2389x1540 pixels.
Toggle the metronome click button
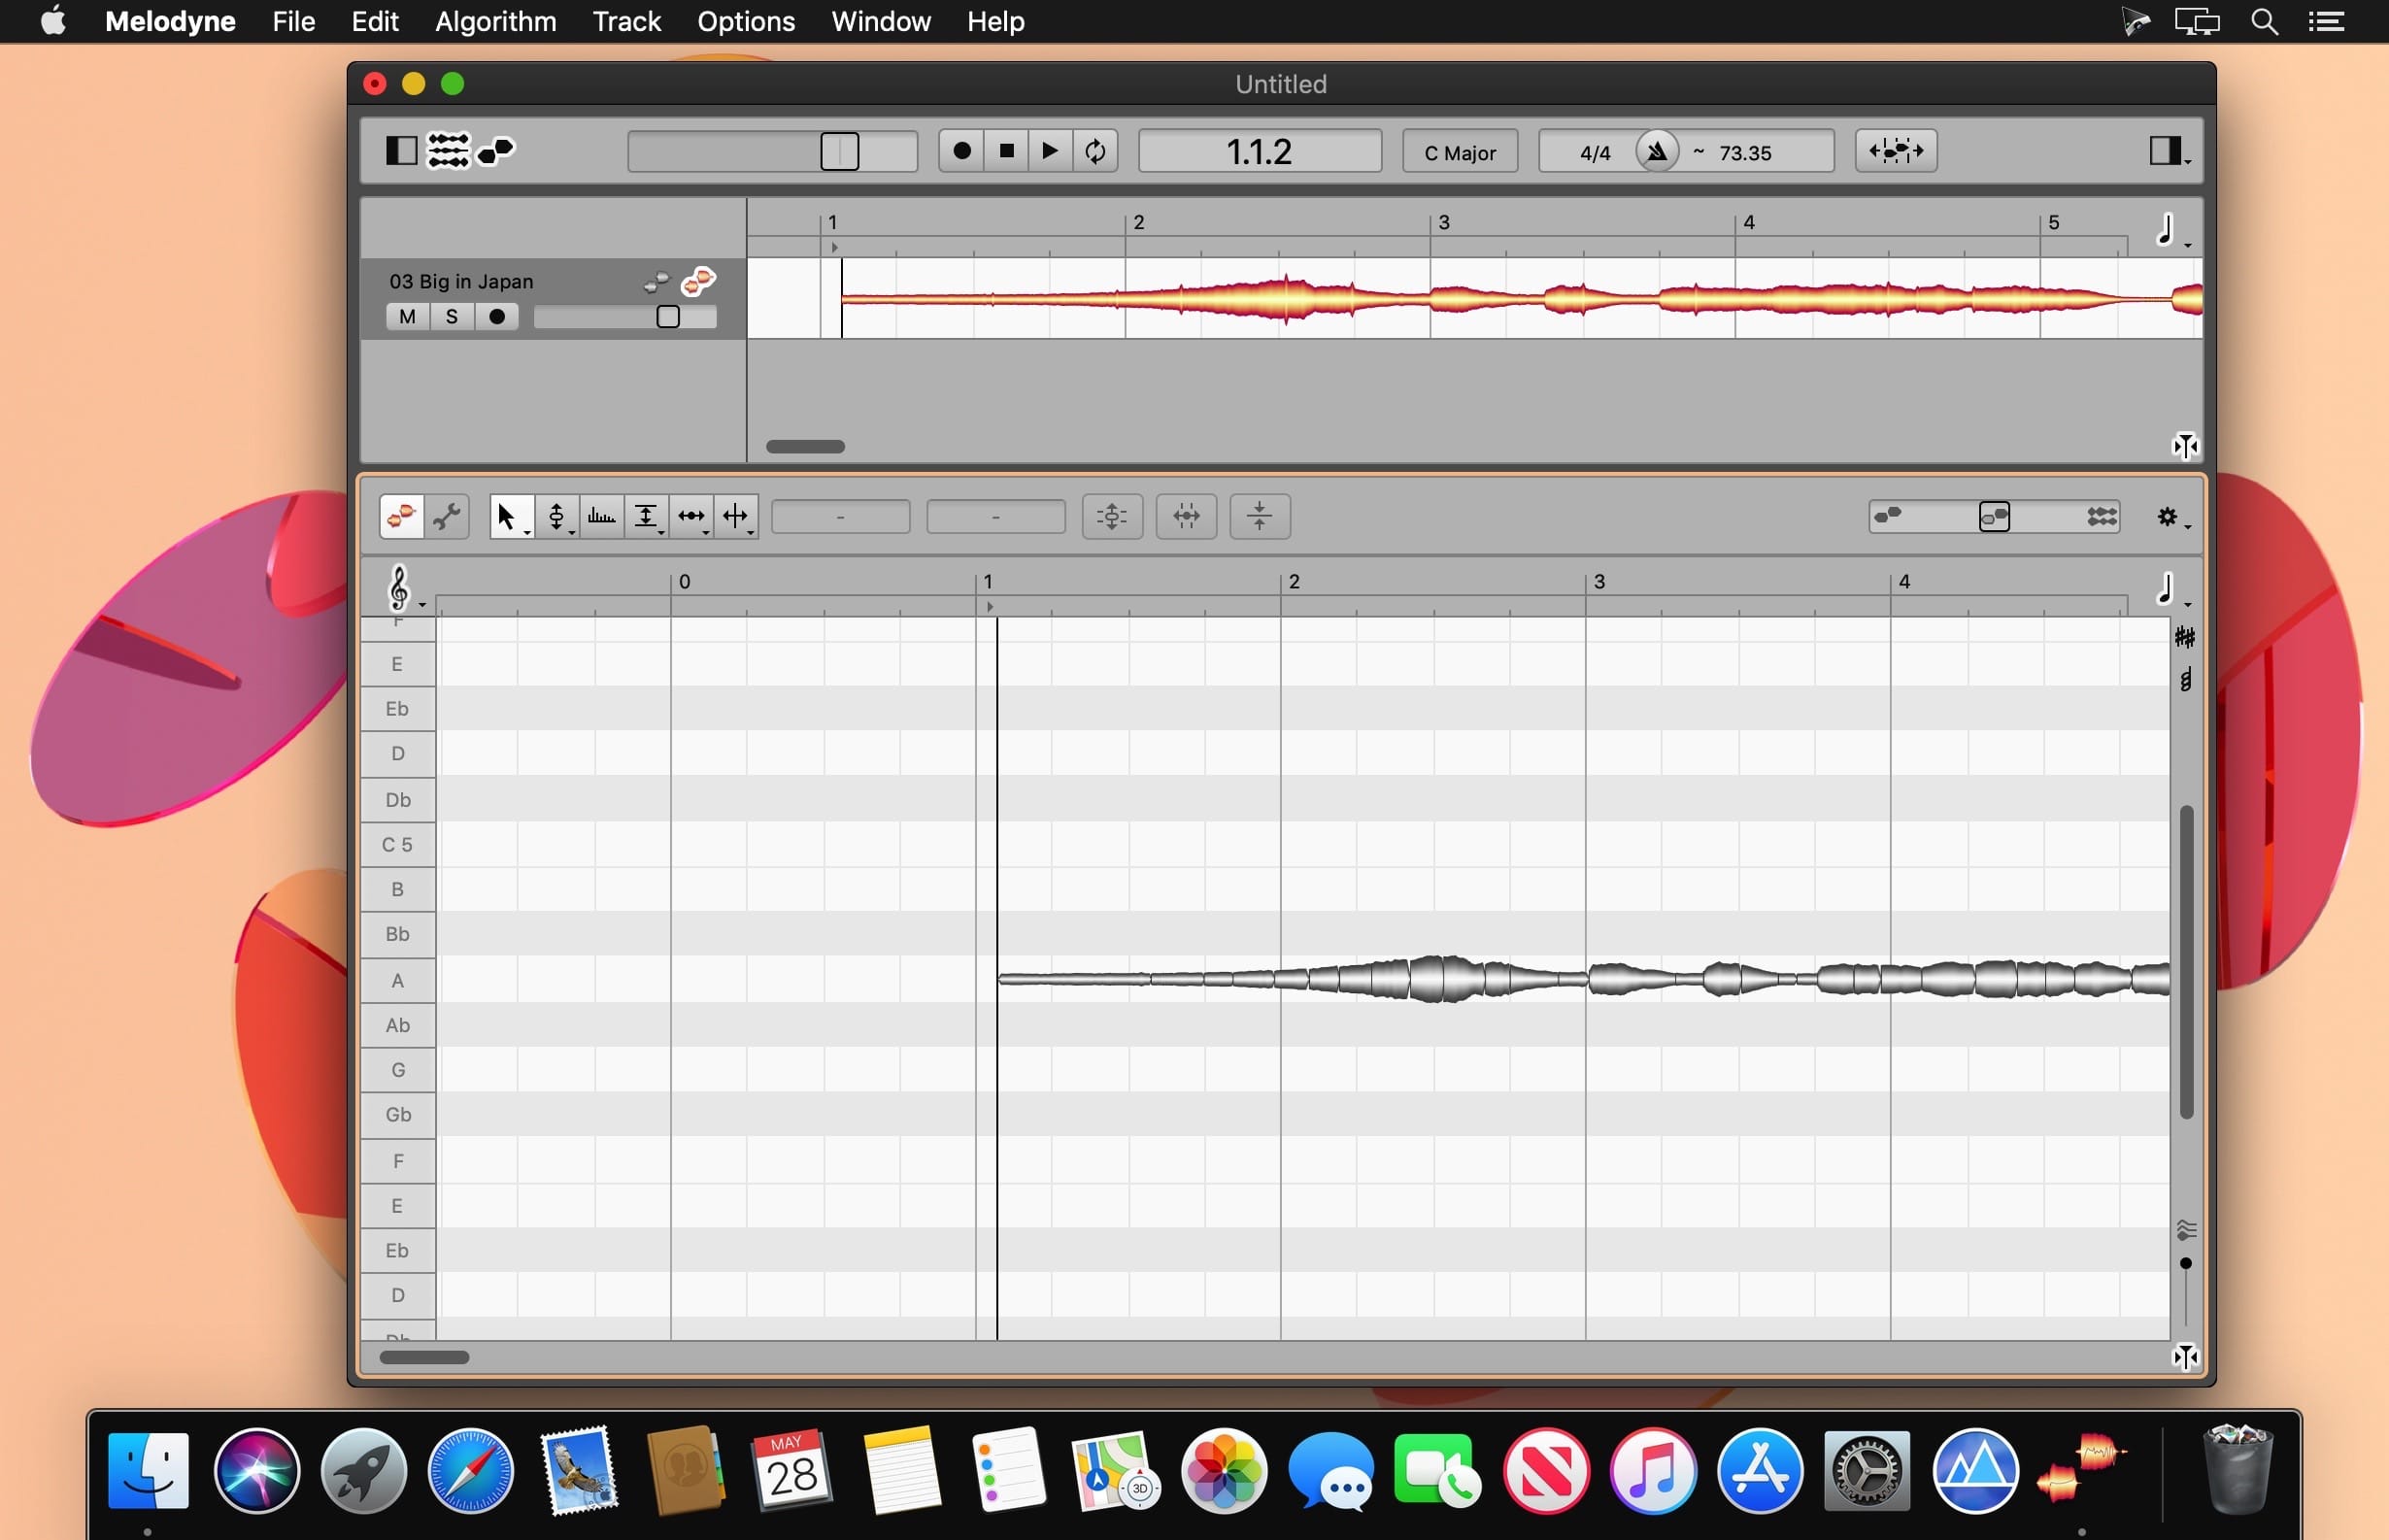1657,152
